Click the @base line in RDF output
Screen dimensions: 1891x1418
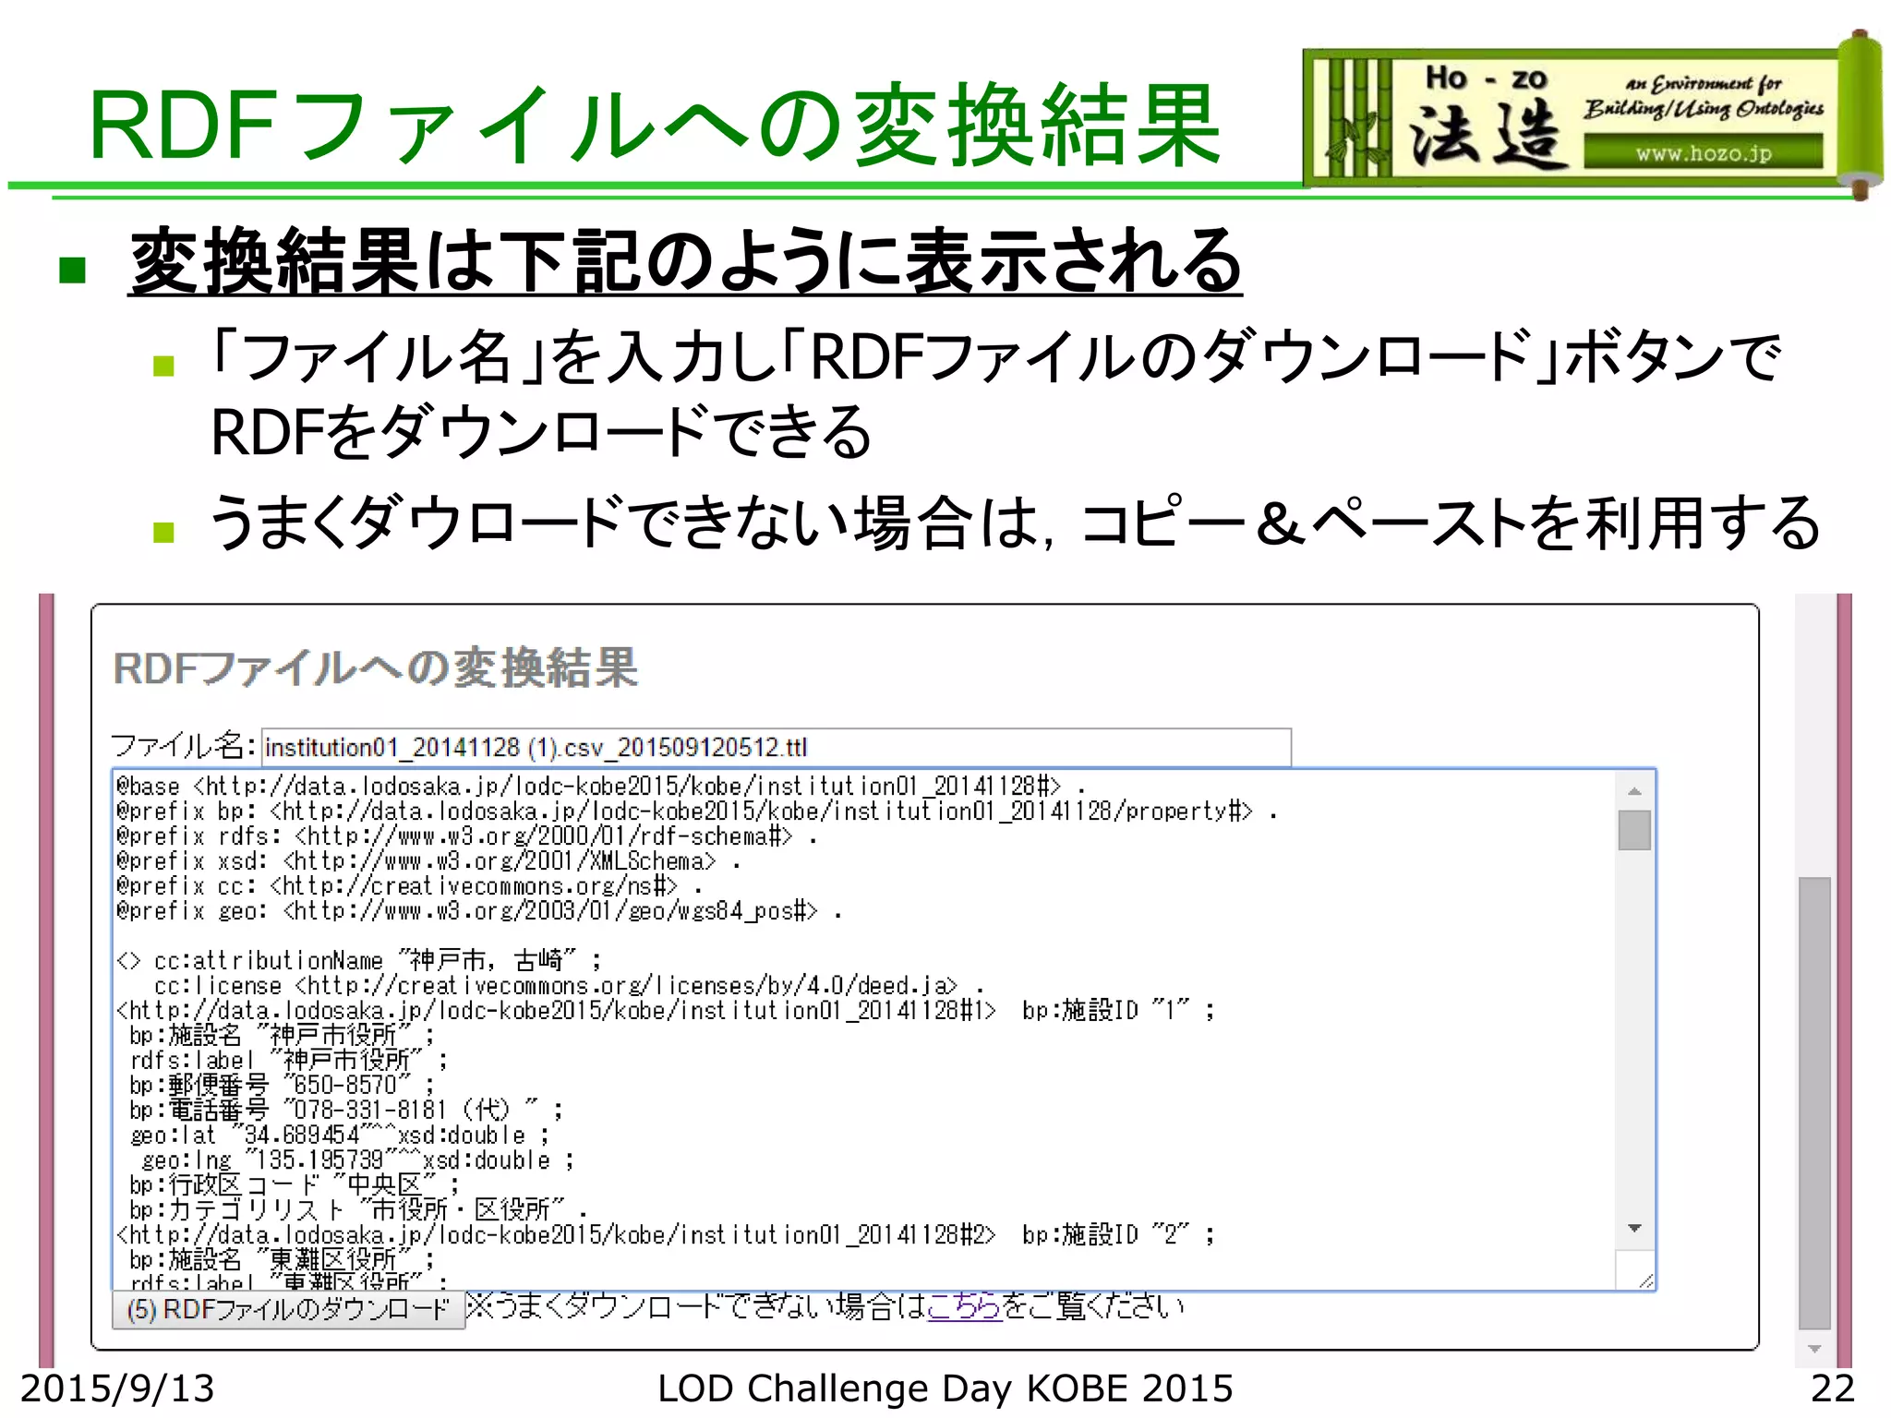pyautogui.click(x=601, y=787)
